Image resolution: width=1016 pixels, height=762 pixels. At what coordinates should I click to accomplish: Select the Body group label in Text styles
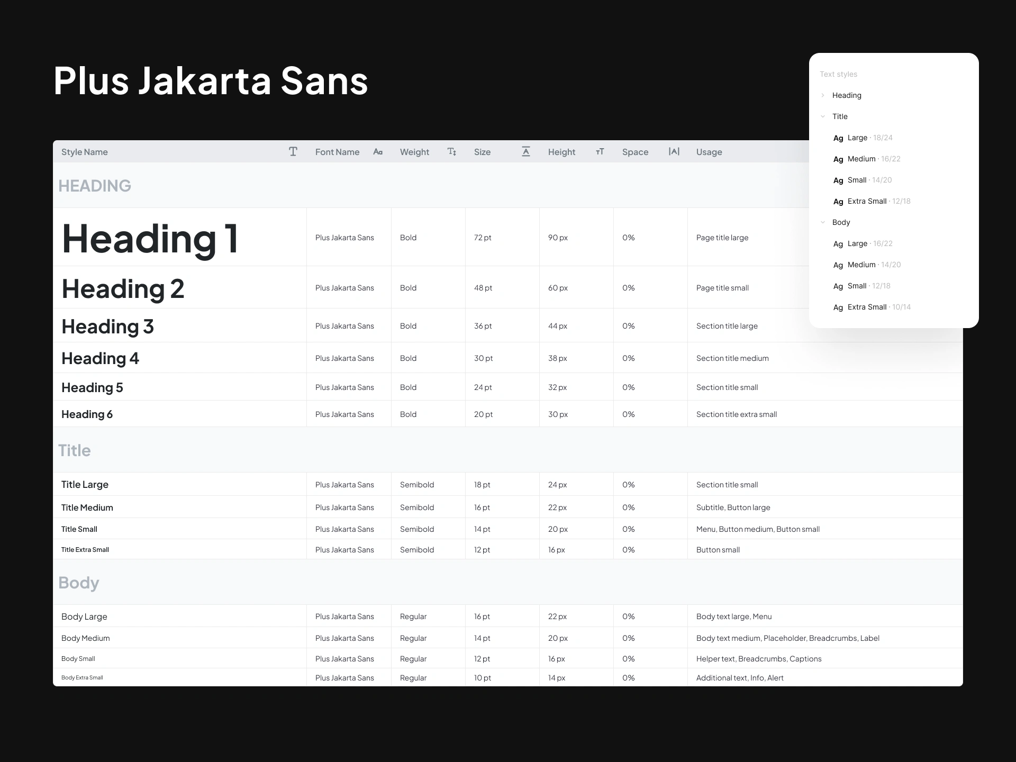[841, 222]
